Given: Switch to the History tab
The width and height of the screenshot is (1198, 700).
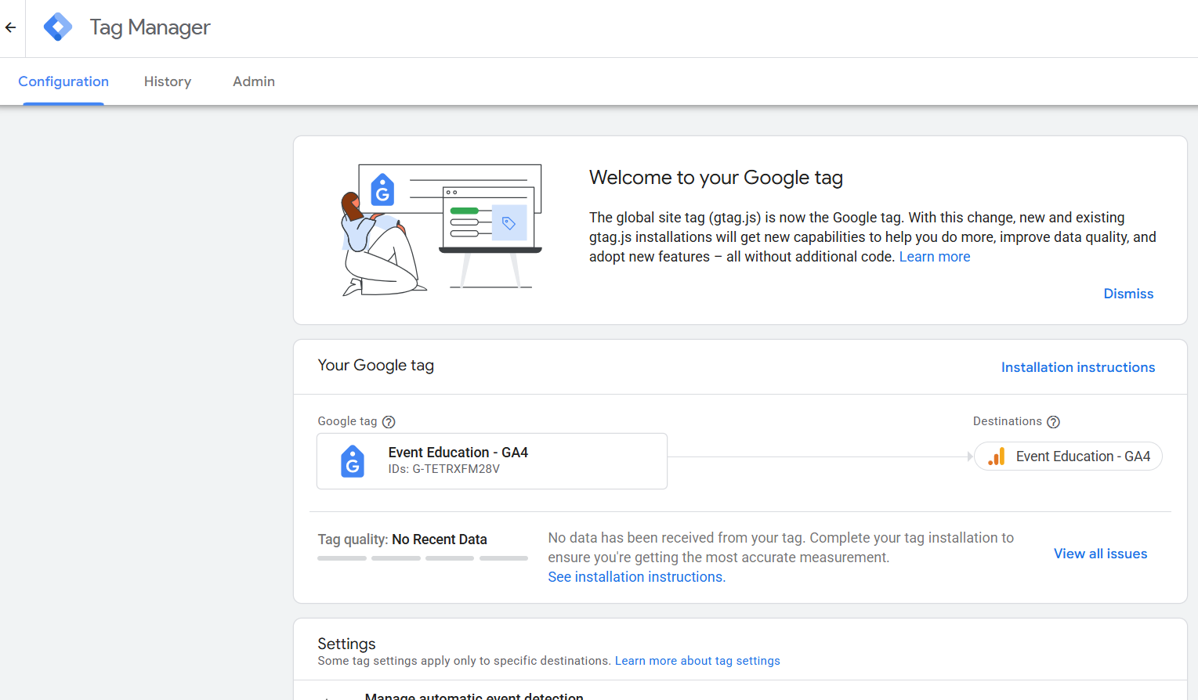Looking at the screenshot, I should click(x=168, y=81).
